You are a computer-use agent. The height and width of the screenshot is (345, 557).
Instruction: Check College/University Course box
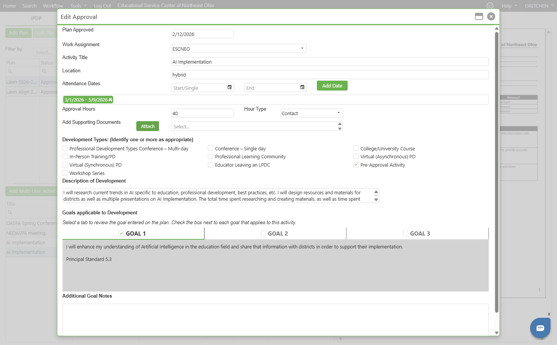coord(356,148)
